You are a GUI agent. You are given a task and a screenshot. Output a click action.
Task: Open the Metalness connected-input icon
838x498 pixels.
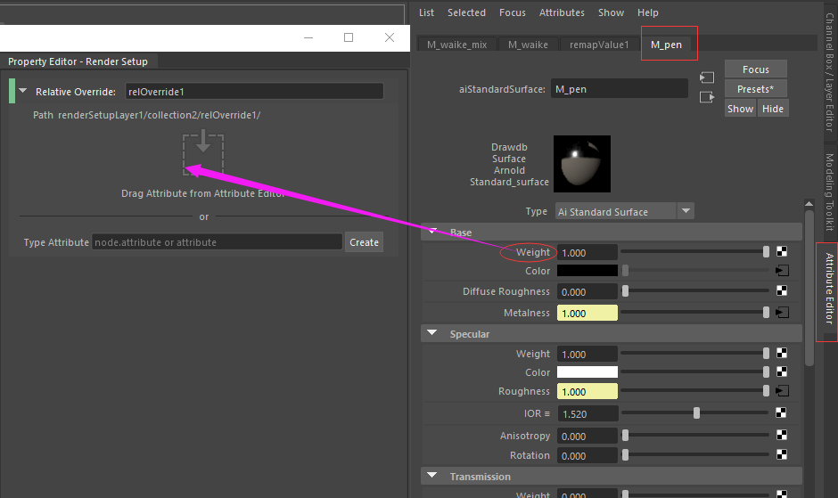coord(782,313)
